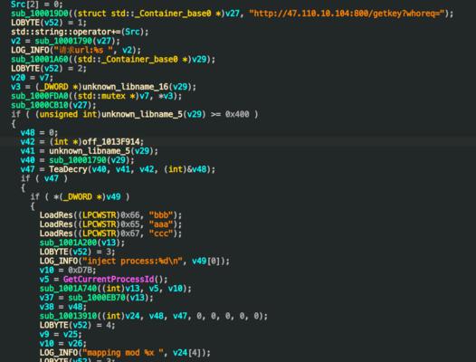Click the getkey URL string literal

[x=347, y=14]
